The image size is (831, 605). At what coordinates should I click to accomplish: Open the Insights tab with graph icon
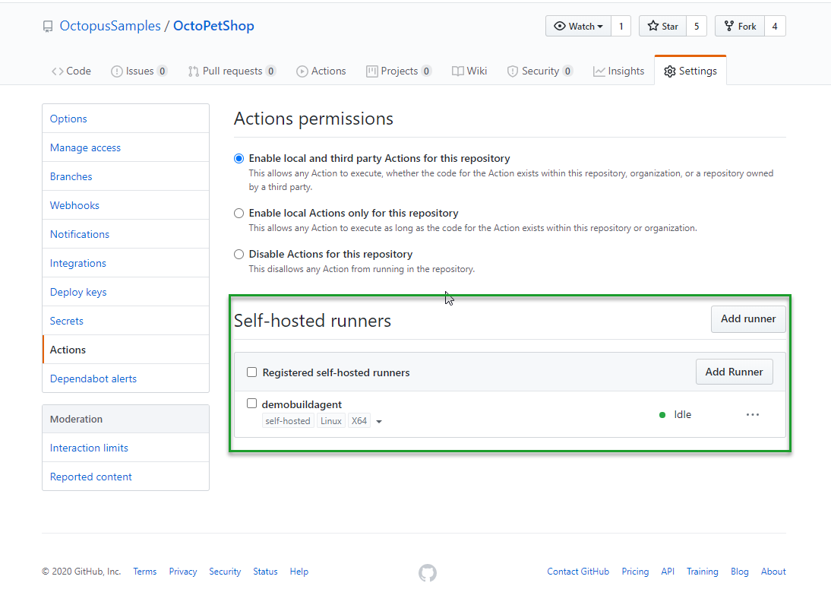[x=618, y=71]
